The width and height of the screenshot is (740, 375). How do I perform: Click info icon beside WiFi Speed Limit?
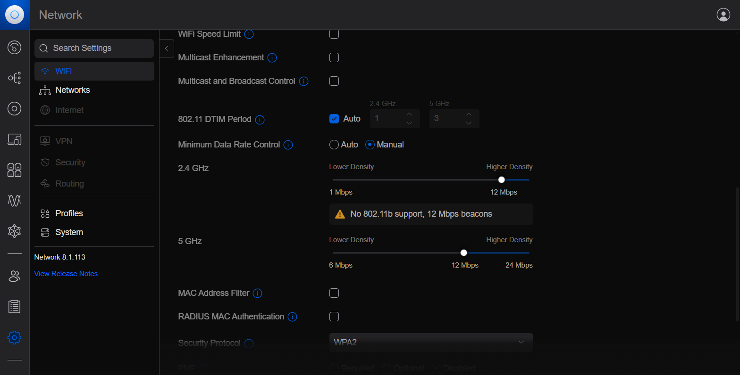[249, 34]
